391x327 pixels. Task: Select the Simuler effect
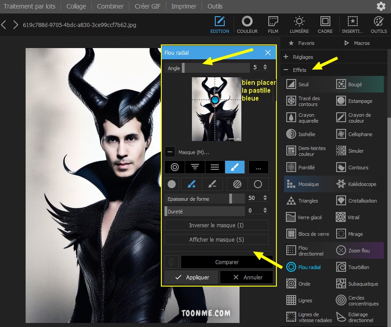tap(359, 151)
